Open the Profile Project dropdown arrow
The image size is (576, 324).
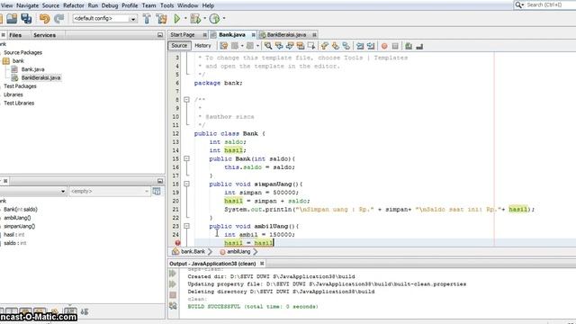click(x=224, y=18)
